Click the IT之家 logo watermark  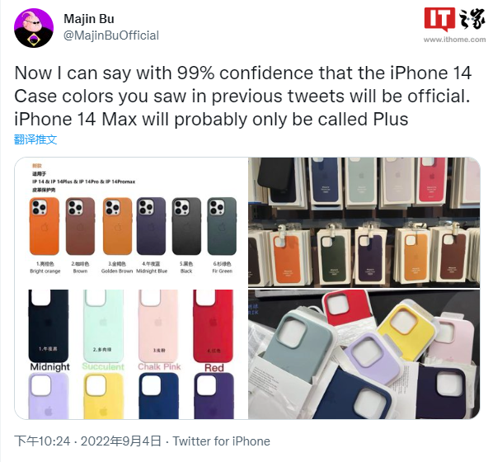pos(454,19)
